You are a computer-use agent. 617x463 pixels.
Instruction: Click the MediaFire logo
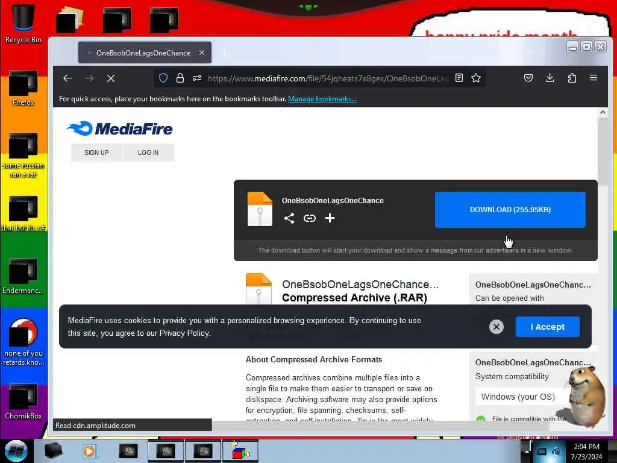click(x=120, y=129)
